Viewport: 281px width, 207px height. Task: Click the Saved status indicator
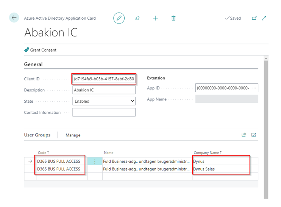[233, 18]
